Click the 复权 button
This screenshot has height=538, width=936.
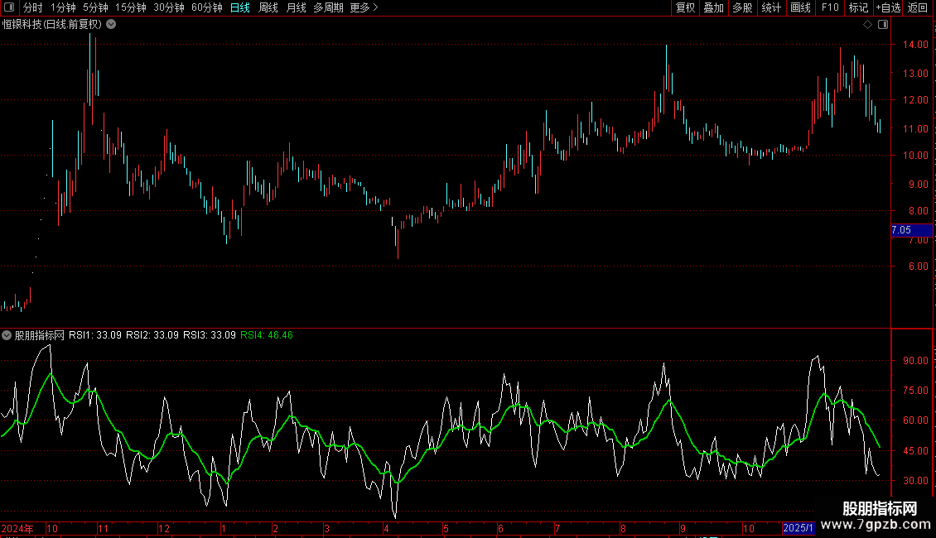pos(685,7)
